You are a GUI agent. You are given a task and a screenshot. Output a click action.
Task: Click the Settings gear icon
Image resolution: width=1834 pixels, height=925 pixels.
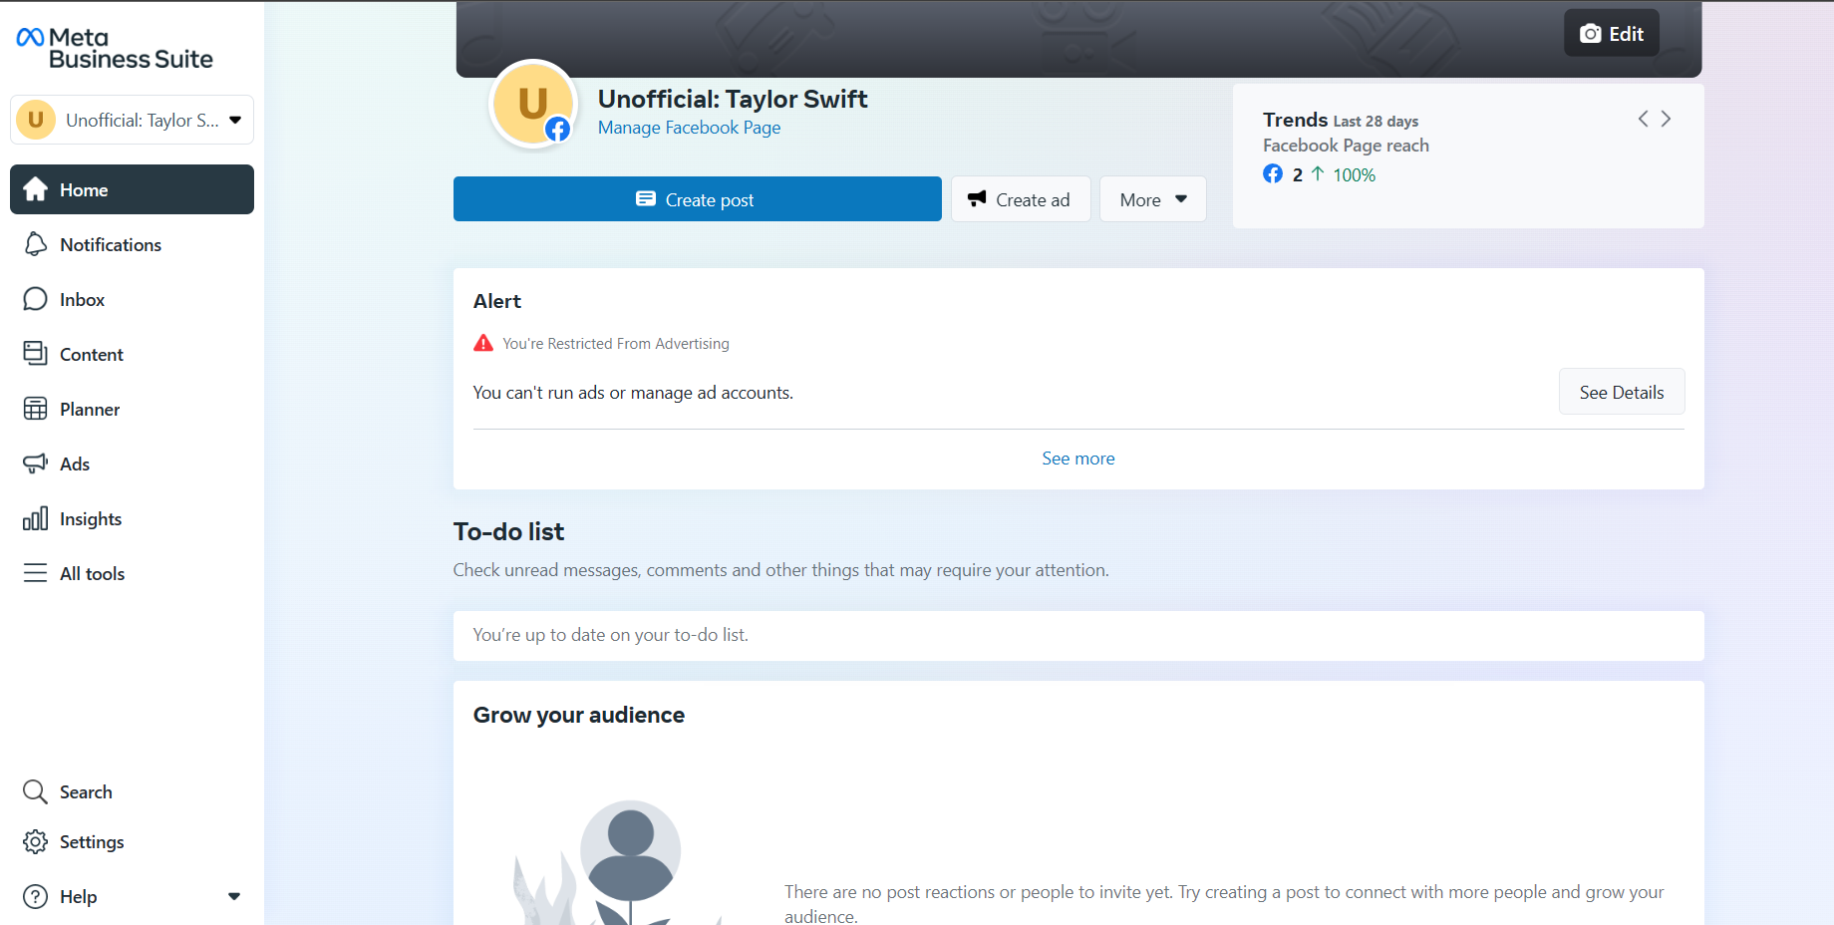click(36, 841)
